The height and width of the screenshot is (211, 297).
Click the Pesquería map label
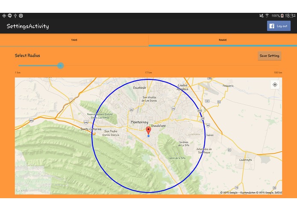pos(228,86)
